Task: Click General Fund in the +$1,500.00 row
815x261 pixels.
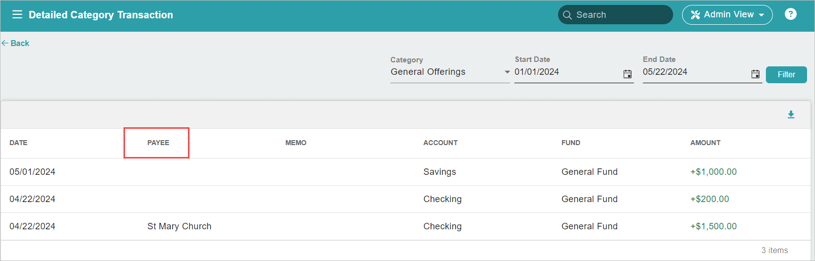Action: pos(589,226)
